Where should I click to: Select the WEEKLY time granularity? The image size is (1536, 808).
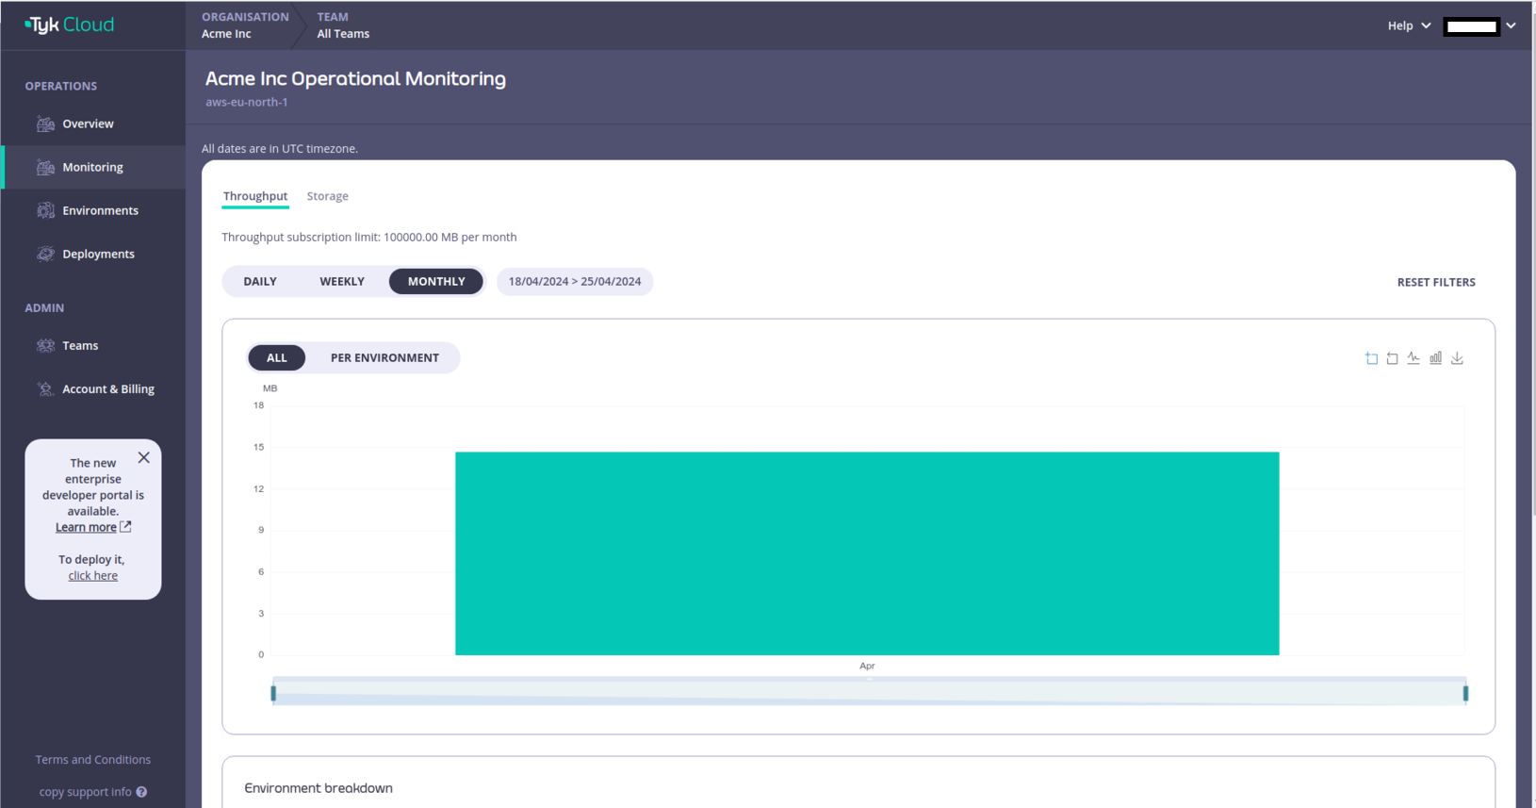click(341, 282)
